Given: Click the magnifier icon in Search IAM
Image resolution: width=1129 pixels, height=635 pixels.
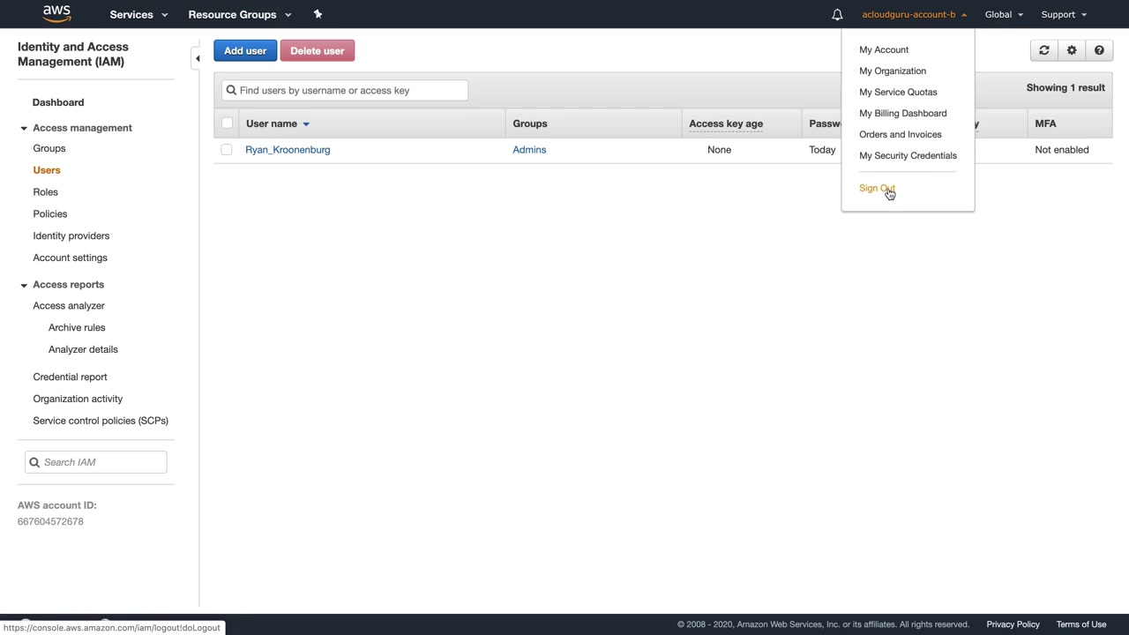Looking at the screenshot, I should pos(34,462).
